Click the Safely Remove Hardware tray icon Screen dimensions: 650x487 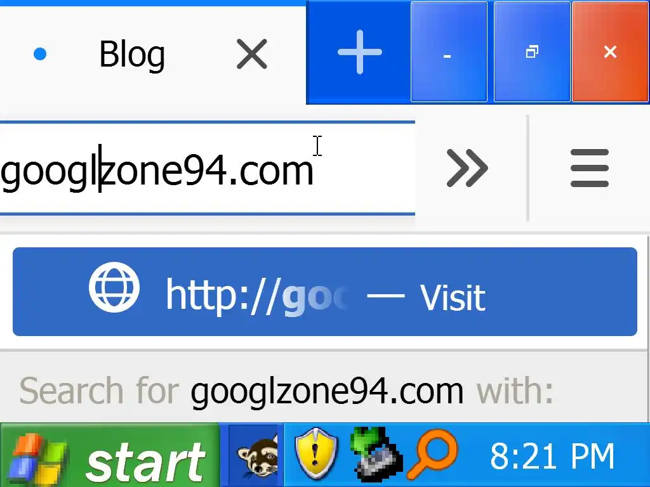[x=376, y=454]
